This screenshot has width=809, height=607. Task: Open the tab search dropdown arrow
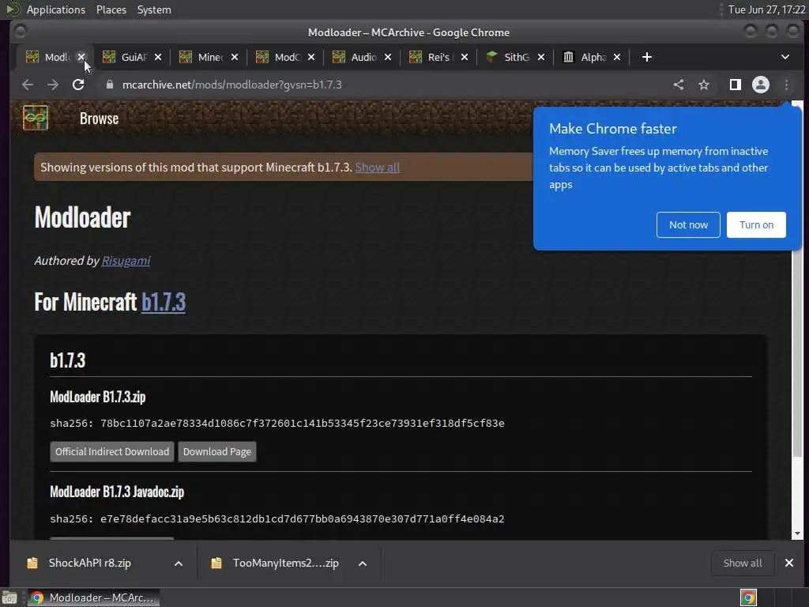pos(785,57)
